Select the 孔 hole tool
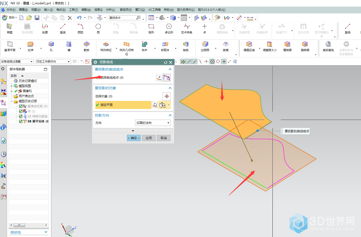 51,46
